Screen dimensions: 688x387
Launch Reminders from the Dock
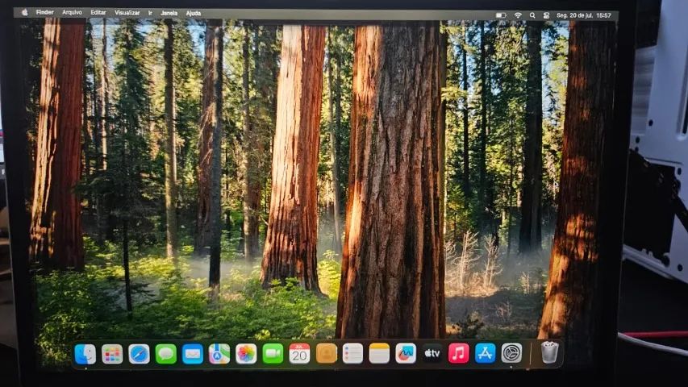point(352,354)
